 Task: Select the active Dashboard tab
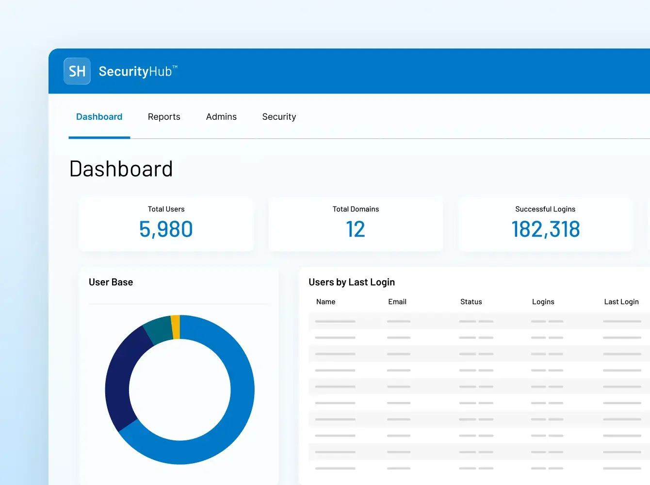pyautogui.click(x=99, y=116)
